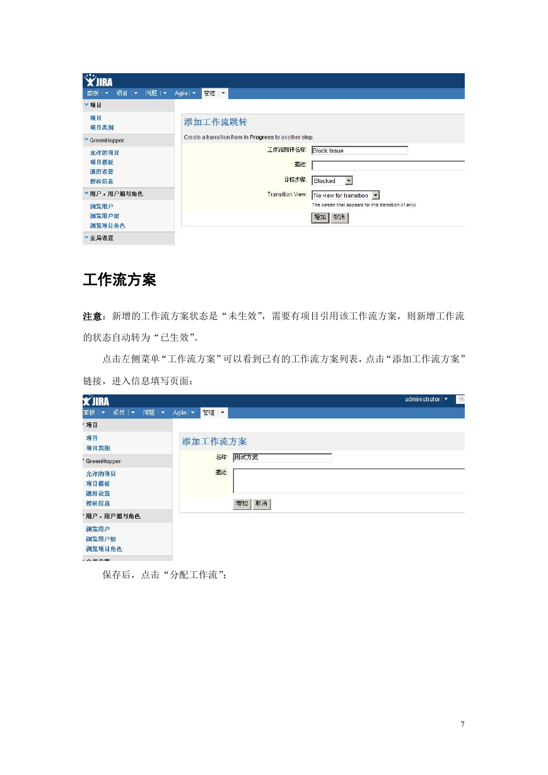Click 增加 in the 添加工作流方案 form

[242, 504]
